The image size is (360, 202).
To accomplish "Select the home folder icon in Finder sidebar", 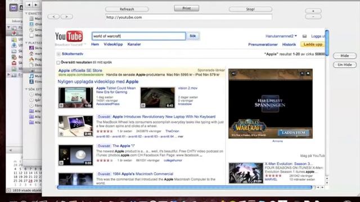I will [31, 54].
